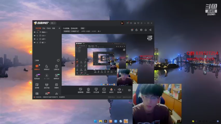
Task: Select the 窗口 1 layer name
Action: point(44,42)
